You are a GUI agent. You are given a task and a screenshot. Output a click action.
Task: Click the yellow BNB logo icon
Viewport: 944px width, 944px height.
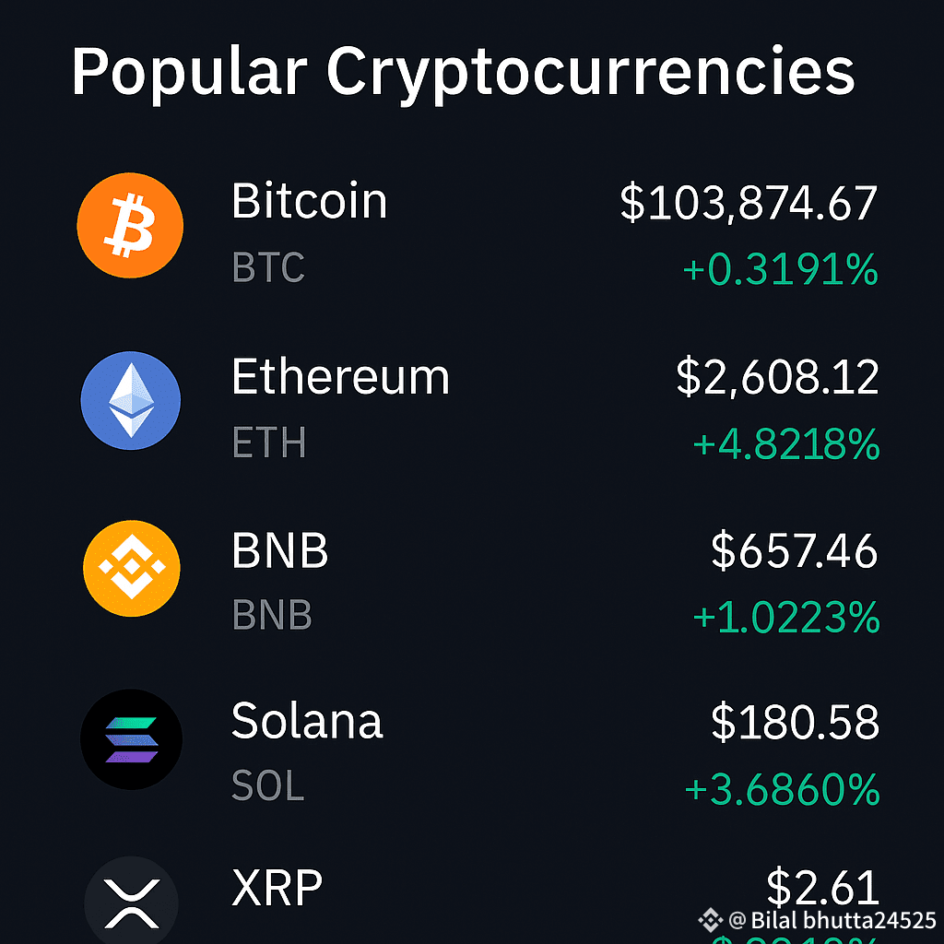[x=131, y=568]
